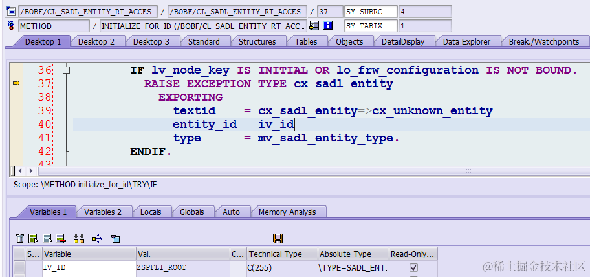Click the SY-SUBRC value field showing 4
The image size is (590, 277).
425,12
